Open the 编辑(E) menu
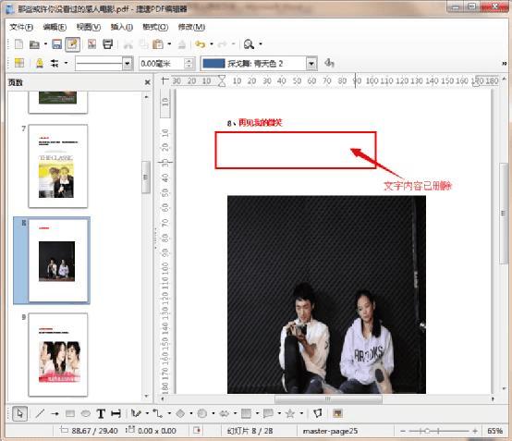 point(55,27)
